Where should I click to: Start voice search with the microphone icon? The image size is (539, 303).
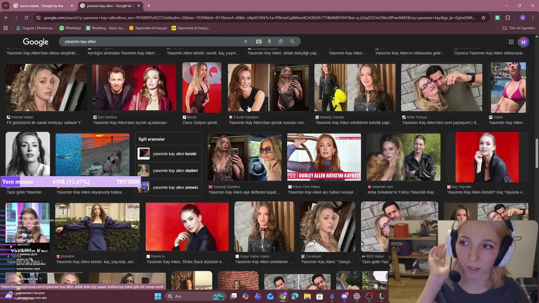[269, 42]
